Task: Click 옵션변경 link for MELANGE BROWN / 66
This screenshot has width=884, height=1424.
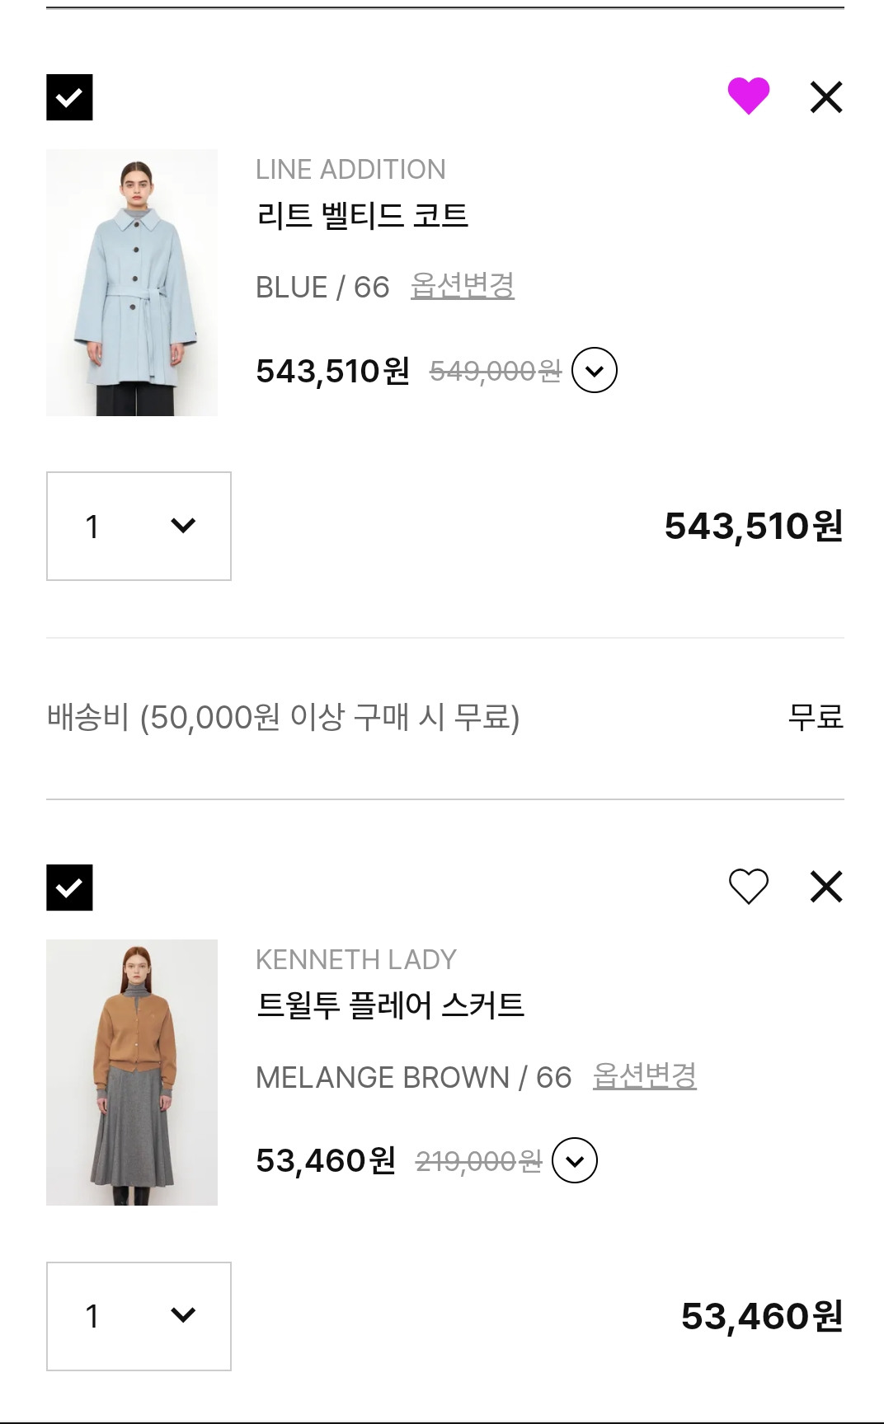Action: pyautogui.click(x=644, y=1076)
